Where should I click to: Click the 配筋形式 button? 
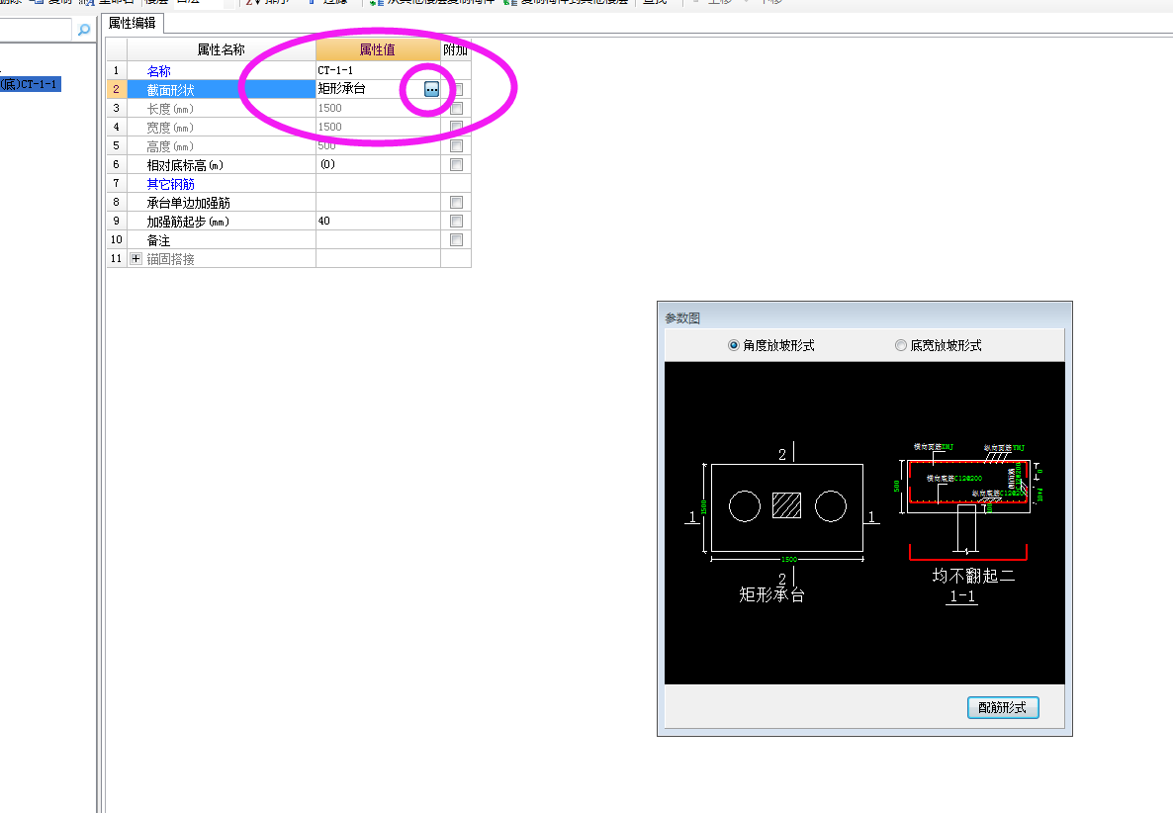[x=1003, y=707]
